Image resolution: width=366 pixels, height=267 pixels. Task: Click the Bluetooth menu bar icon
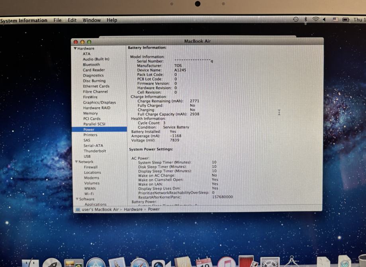click(x=305, y=20)
